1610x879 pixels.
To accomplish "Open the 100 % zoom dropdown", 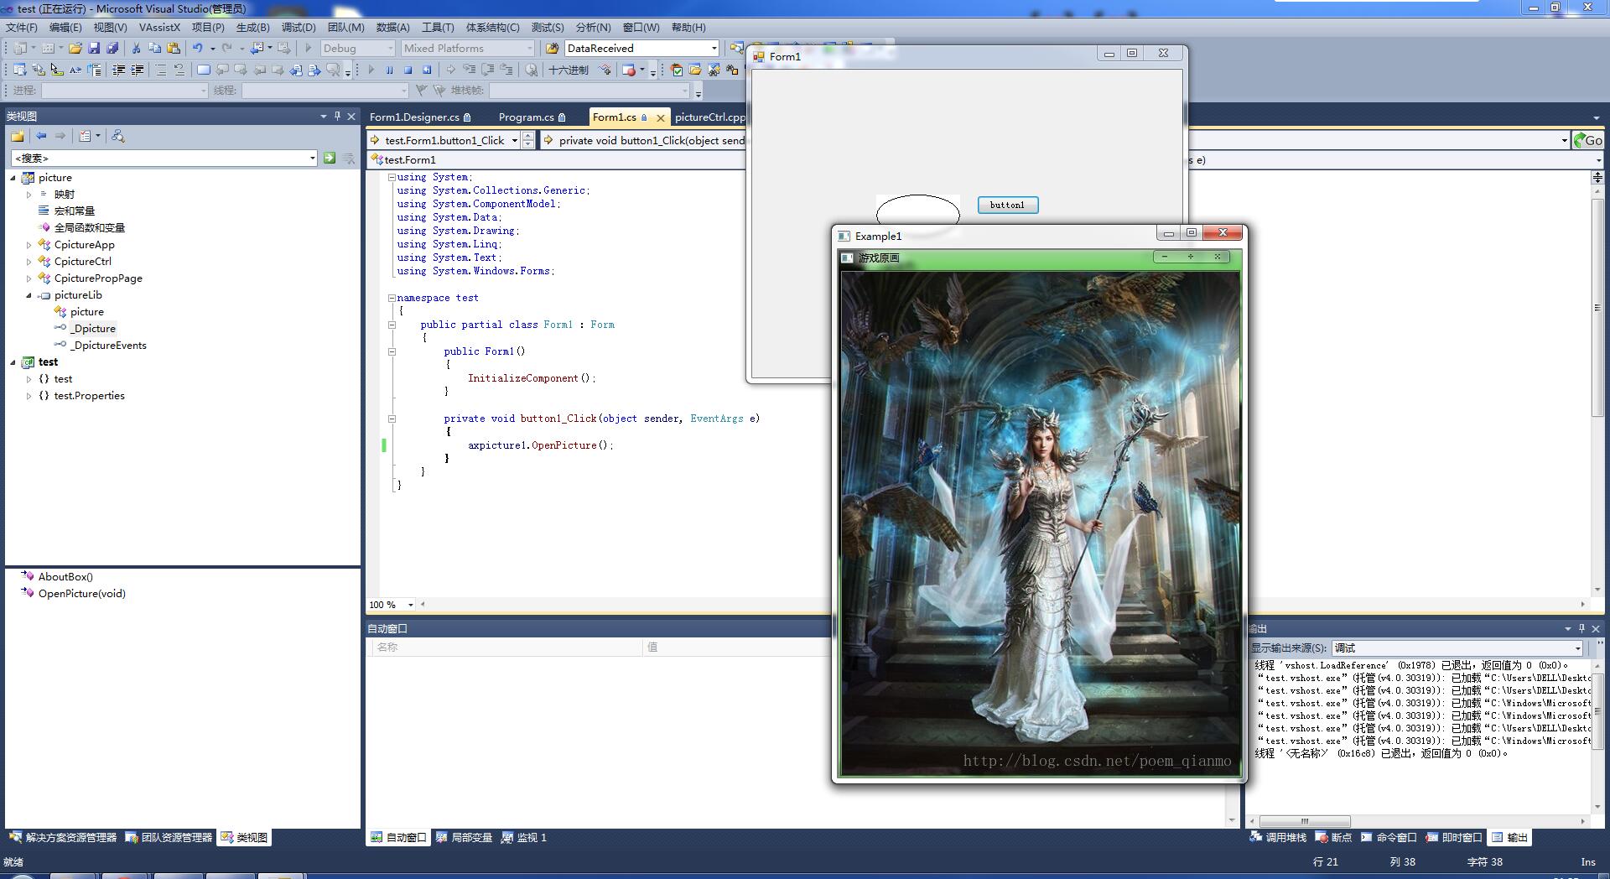I will click(410, 605).
